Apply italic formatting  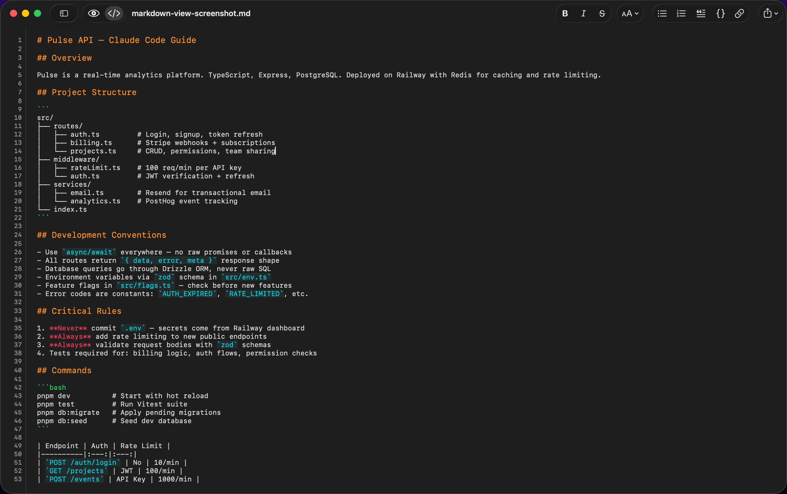point(583,13)
